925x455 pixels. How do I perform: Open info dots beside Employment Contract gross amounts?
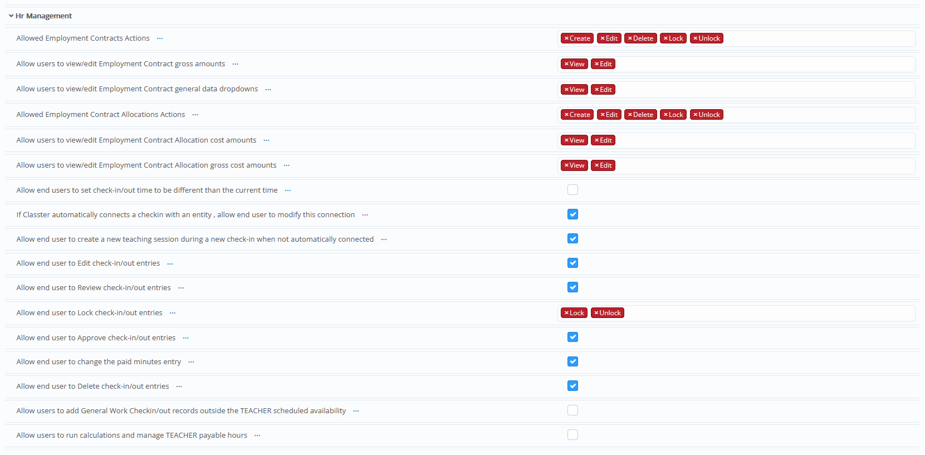point(235,64)
